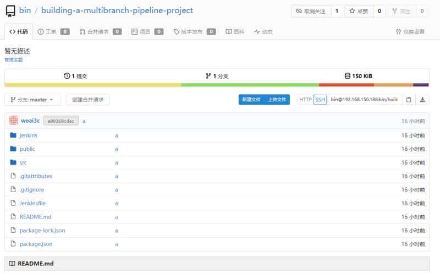
Task: Open the src folder
Action: pyautogui.click(x=23, y=162)
